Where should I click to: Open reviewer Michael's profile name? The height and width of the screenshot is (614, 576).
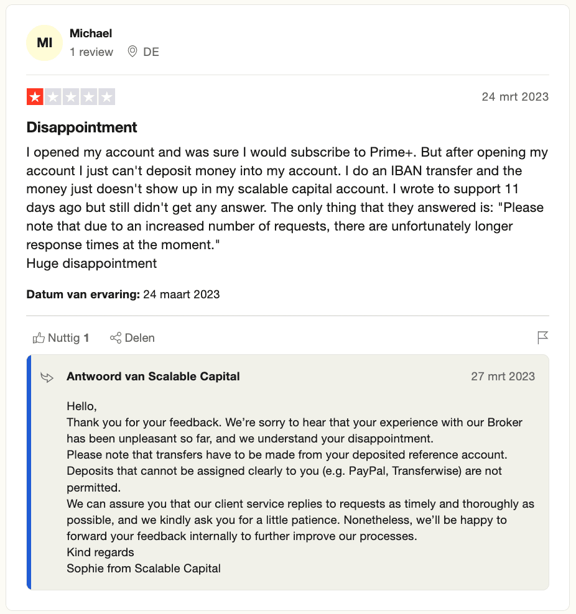coord(91,34)
